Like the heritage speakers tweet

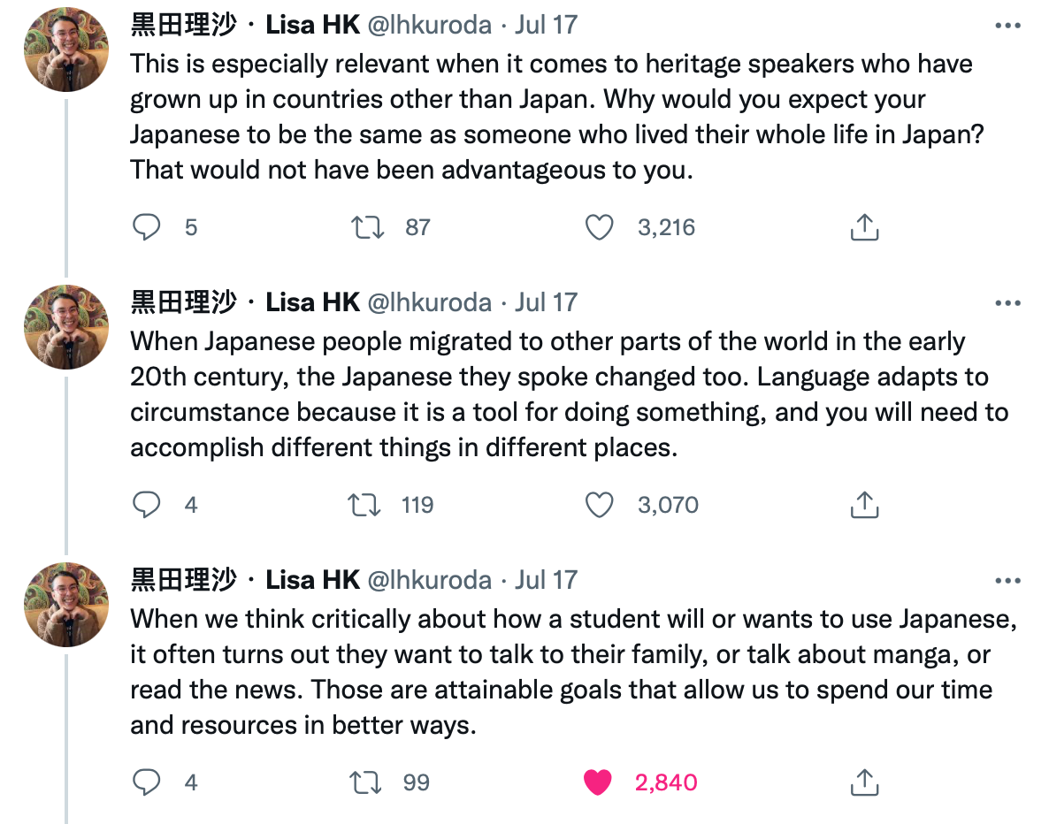(x=600, y=227)
